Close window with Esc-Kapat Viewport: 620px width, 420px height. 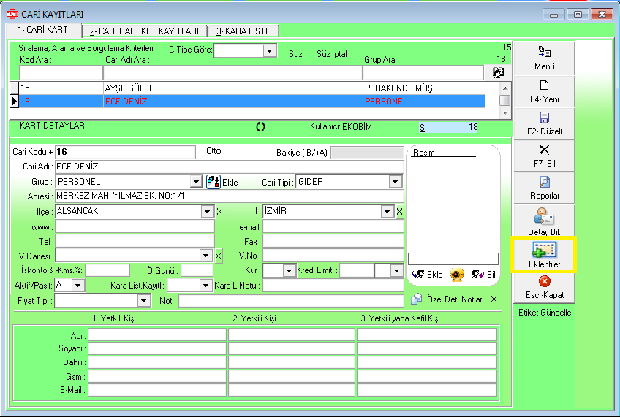pos(544,288)
